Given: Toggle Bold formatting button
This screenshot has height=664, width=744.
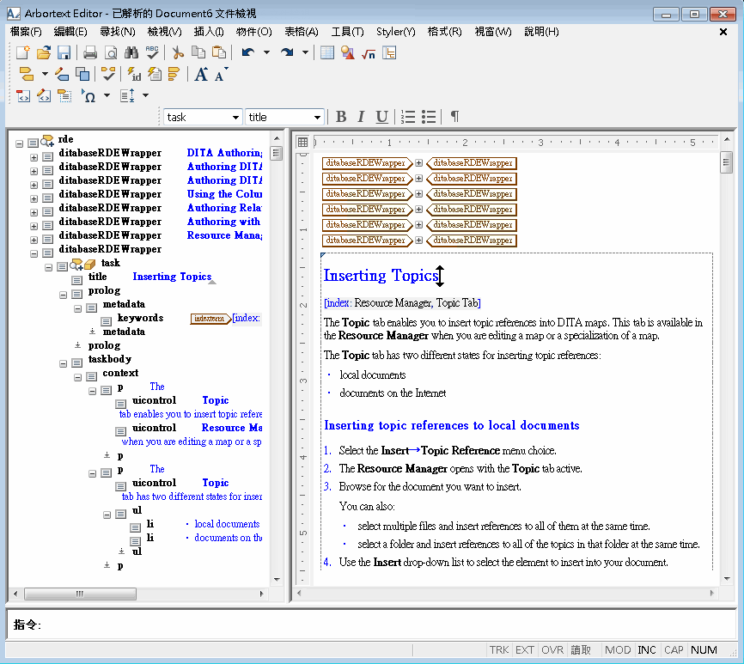Looking at the screenshot, I should (x=341, y=117).
